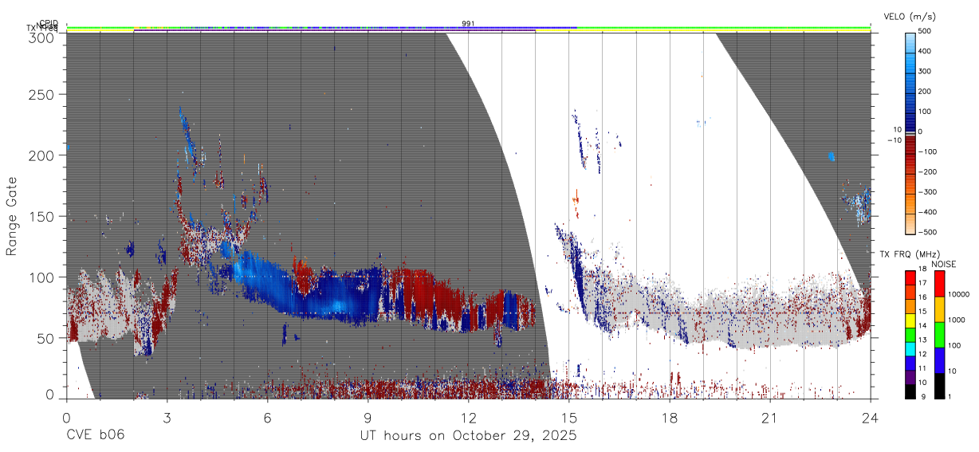The height and width of the screenshot is (452, 979).
Task: Click the 1000 label on NOISE legend
Action: 956,320
